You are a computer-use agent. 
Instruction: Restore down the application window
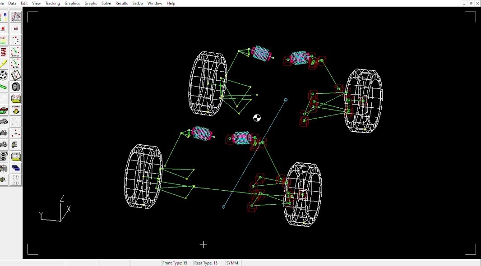471,3
